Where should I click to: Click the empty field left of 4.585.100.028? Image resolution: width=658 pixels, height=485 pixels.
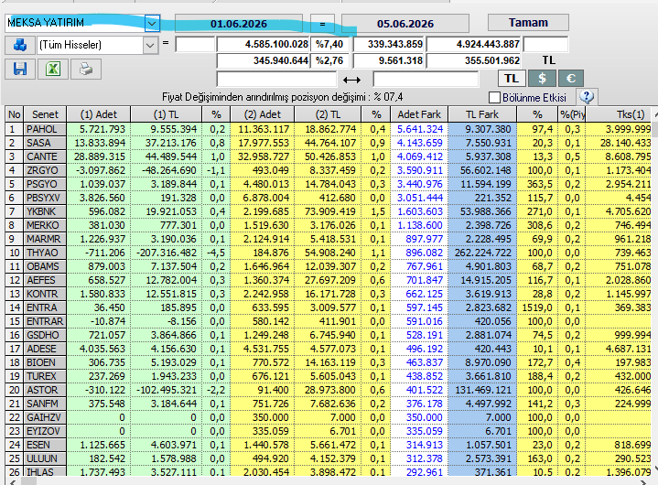click(195, 44)
